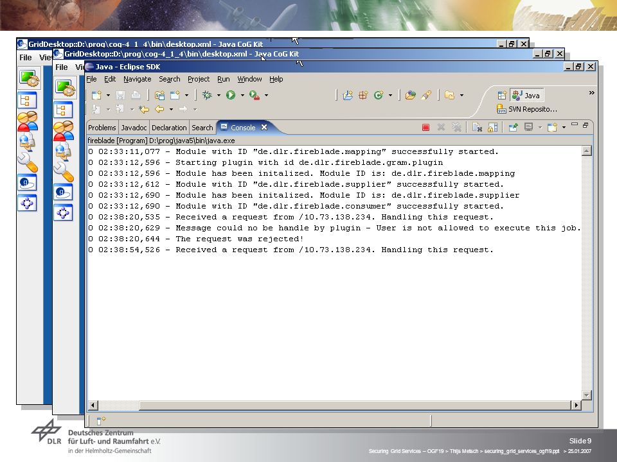The height and width of the screenshot is (462, 617).
Task: Click the console vertical scrollbar down arrow
Action: [x=586, y=395]
